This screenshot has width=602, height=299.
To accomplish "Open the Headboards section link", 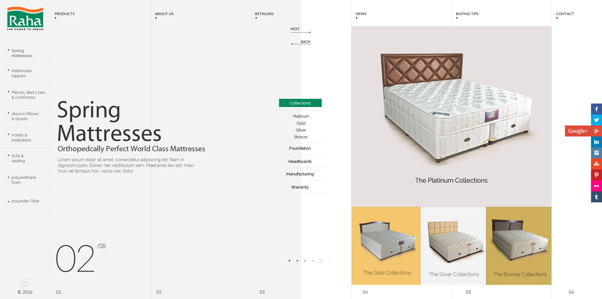I will pyautogui.click(x=300, y=161).
